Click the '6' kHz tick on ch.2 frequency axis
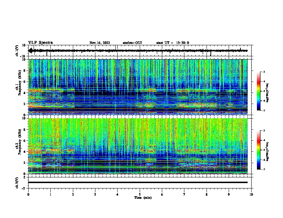Screen dimensions: 283x218 tap(25, 141)
